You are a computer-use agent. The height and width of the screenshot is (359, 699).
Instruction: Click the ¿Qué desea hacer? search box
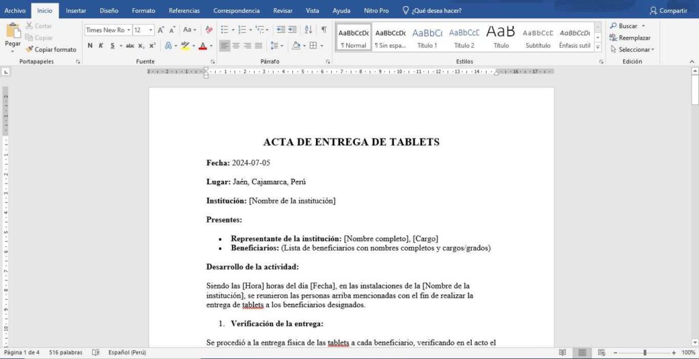[x=431, y=11]
